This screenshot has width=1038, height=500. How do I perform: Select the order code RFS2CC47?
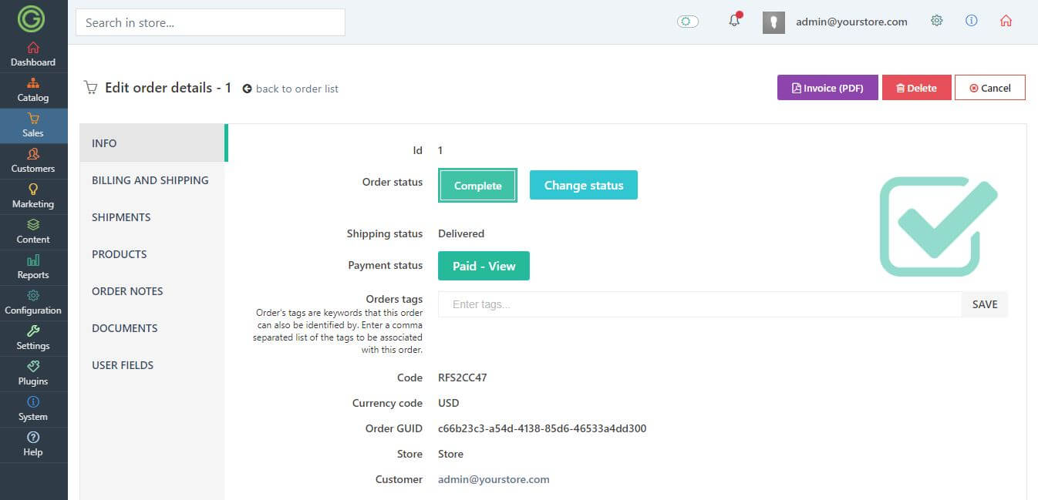coord(463,378)
